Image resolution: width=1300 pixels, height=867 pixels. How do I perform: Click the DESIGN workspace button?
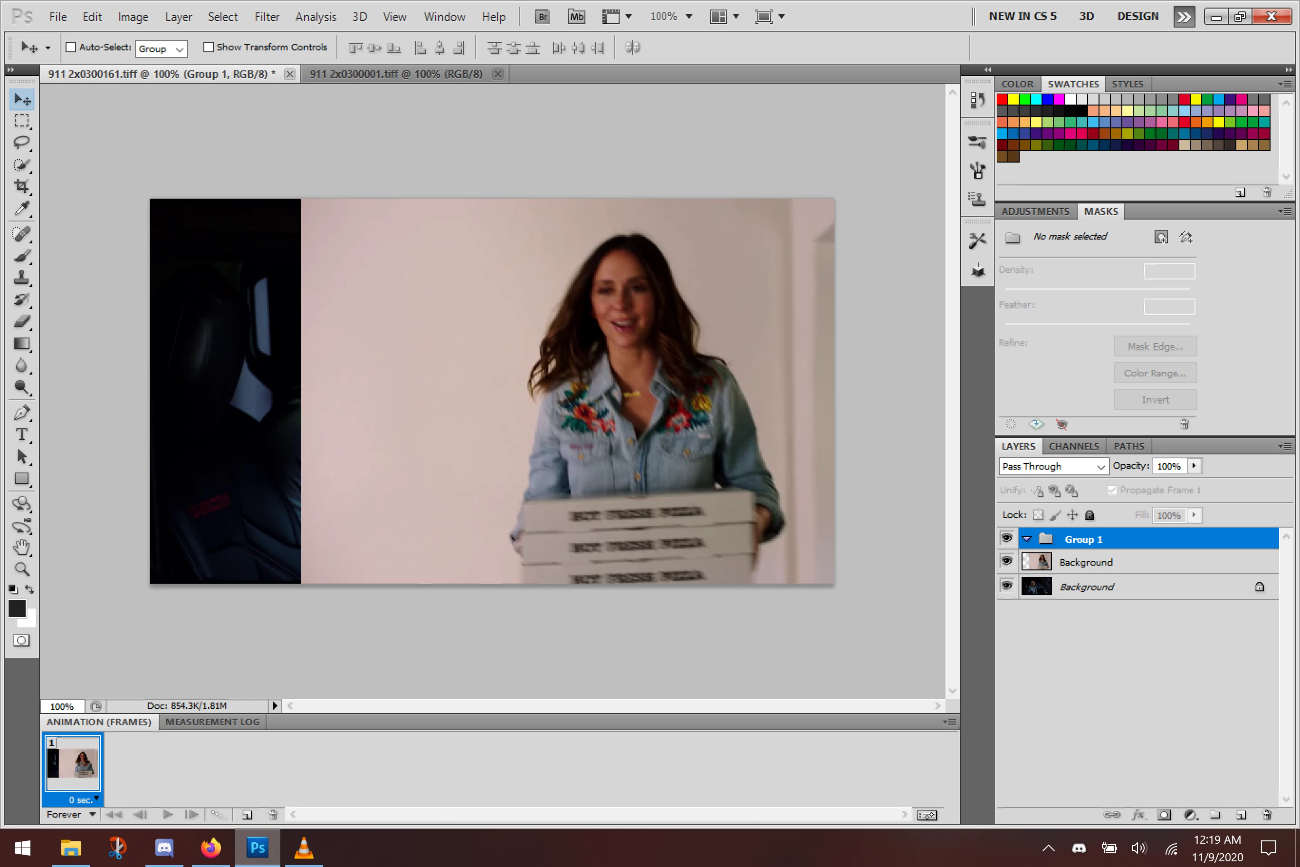(1137, 16)
